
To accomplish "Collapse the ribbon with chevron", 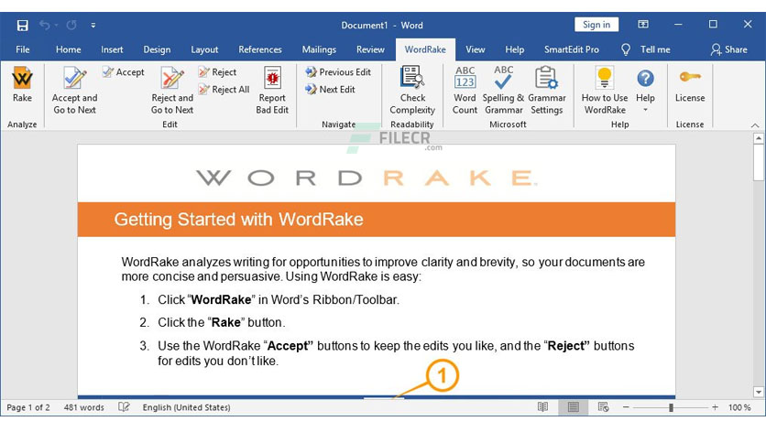I will click(755, 125).
